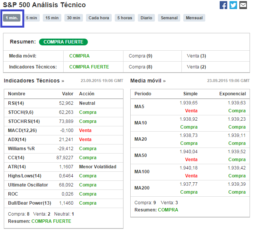This screenshot has height=233, width=253.
Task: Switch to the 15 min timeframe
Action: (52, 18)
